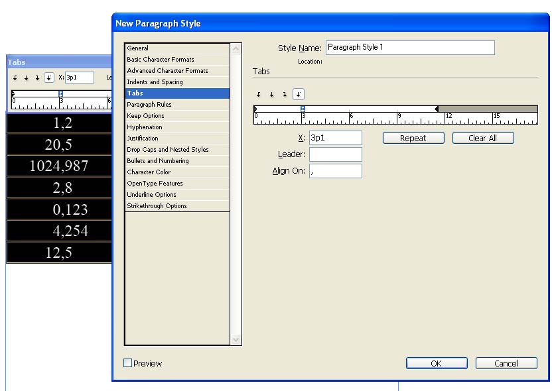554x391 pixels.
Task: Click the New Paragraph Style title bar
Action: pos(330,23)
